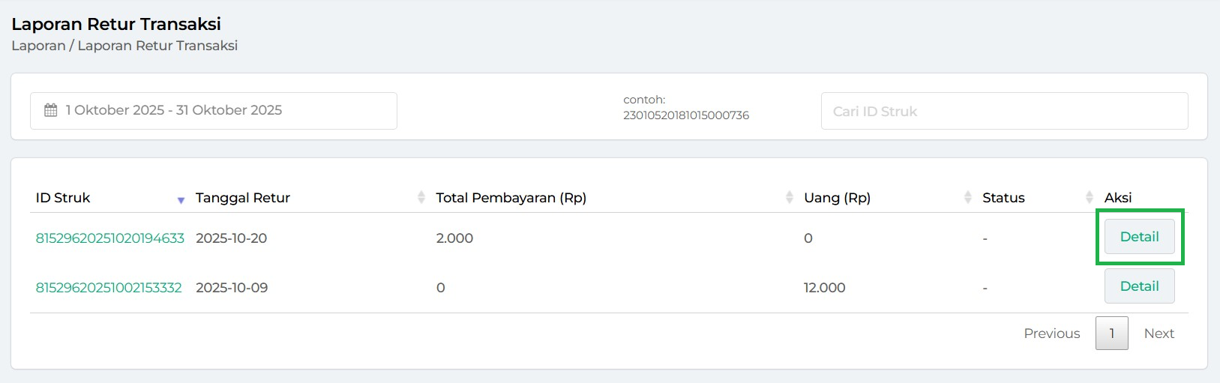The width and height of the screenshot is (1220, 383).
Task: Click Detail button for the 2025-10-20 return
Action: pyautogui.click(x=1139, y=238)
